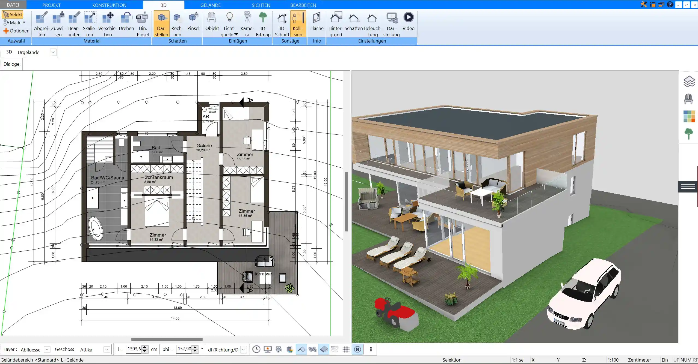Open the Fläche info tool
698x364 pixels.
(x=317, y=21)
